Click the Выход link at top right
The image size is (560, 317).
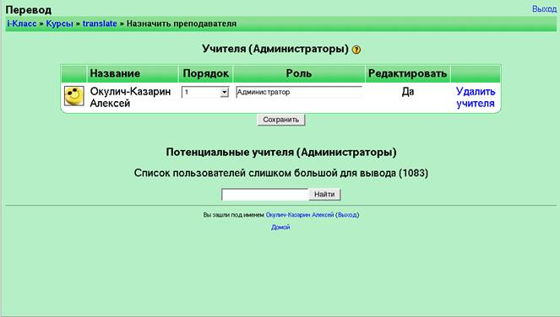coord(544,9)
